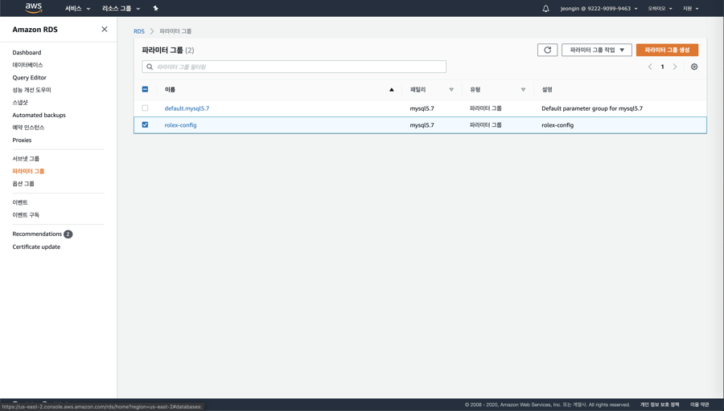Open table preferences gear icon
Viewport: 724px width, 411px height.
pyautogui.click(x=694, y=67)
